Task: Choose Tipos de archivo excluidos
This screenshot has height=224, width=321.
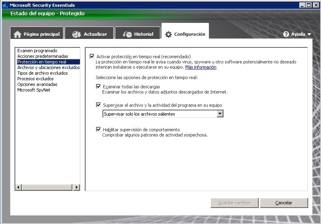Action: pos(42,73)
